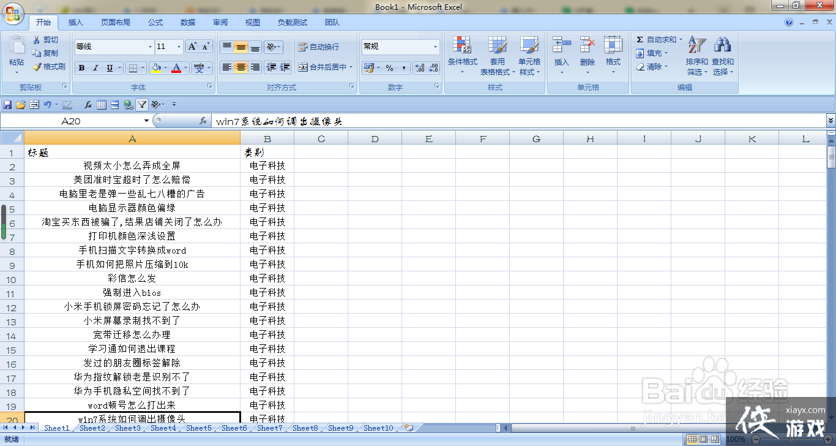This screenshot has width=836, height=446.
Task: Toggle Middle Align vertical alignment
Action: click(241, 47)
